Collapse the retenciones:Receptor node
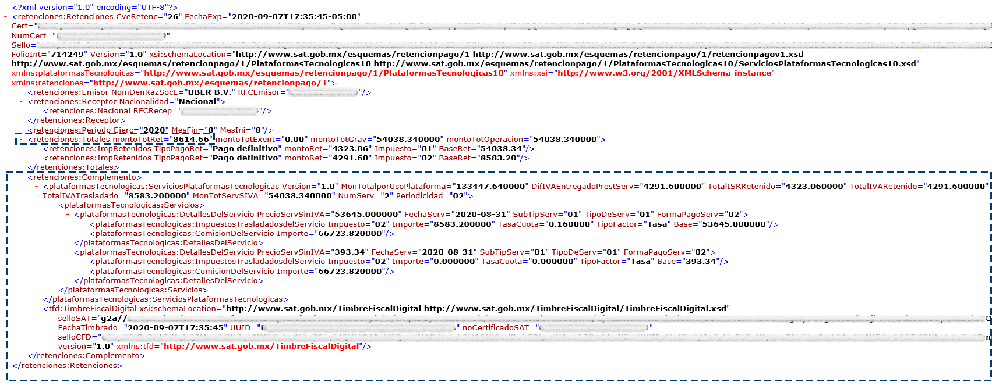This screenshot has height=389, width=992. click(x=22, y=102)
